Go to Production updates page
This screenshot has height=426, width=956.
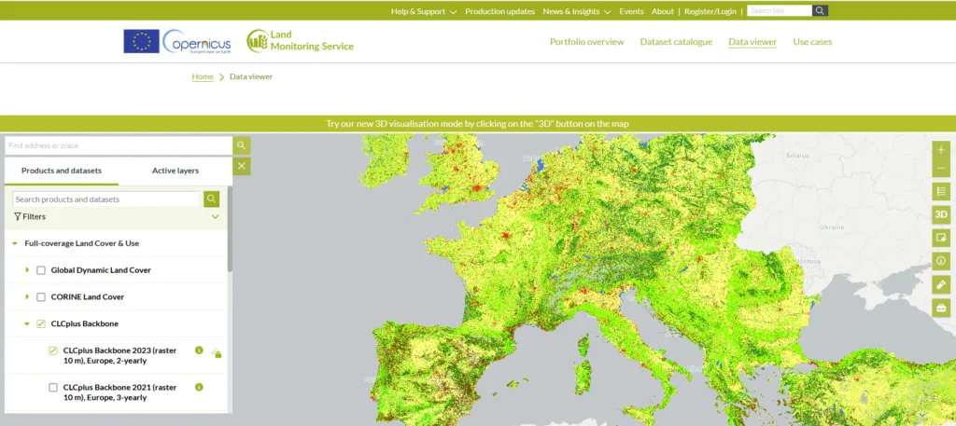[x=500, y=11]
